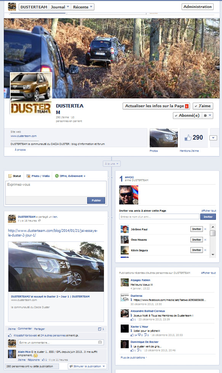The image size is (222, 373).
Task: Click Dusteros avatar icon
Action: tap(125, 297)
